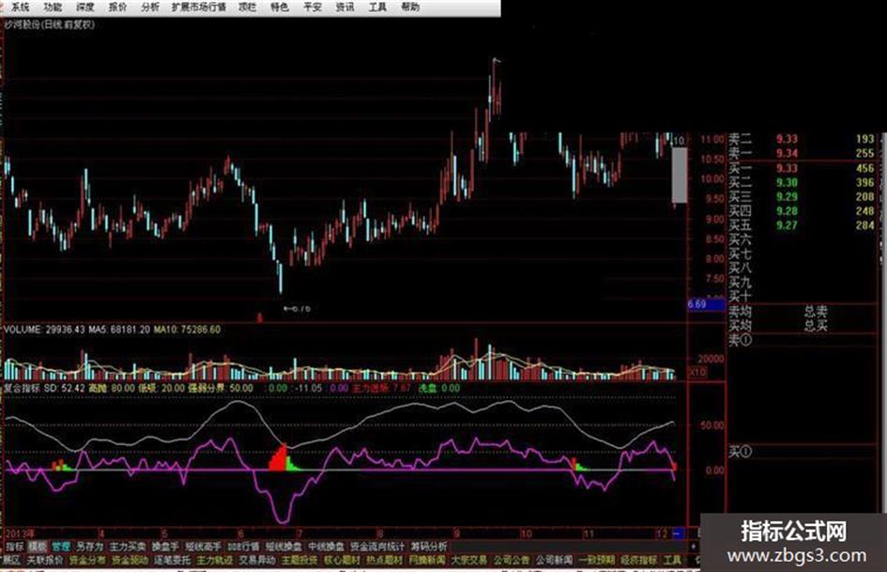
Task: Open 大宗交易 in bottom row
Action: [x=469, y=560]
